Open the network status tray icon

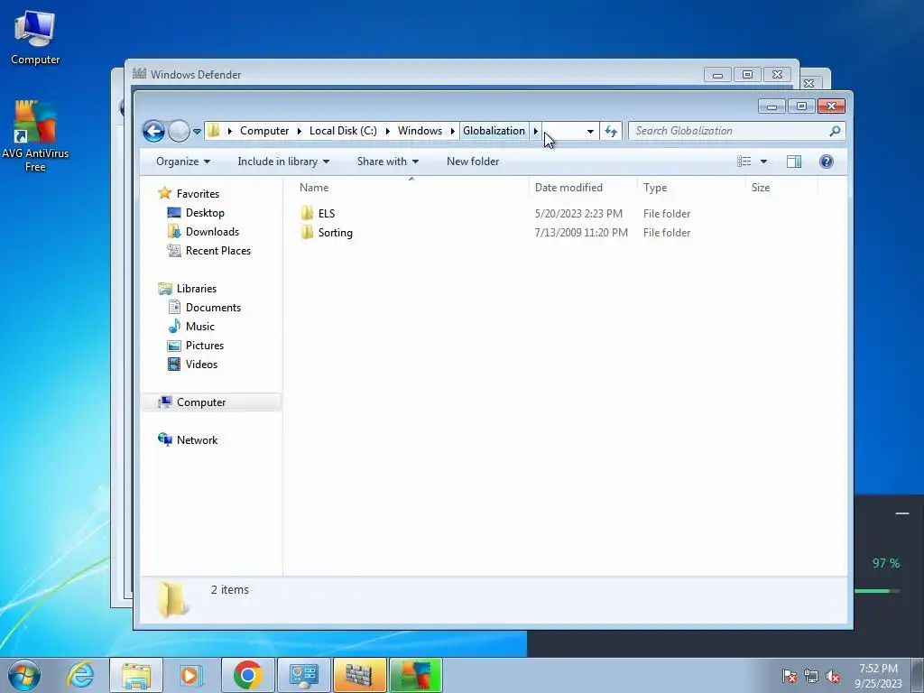pyautogui.click(x=811, y=676)
